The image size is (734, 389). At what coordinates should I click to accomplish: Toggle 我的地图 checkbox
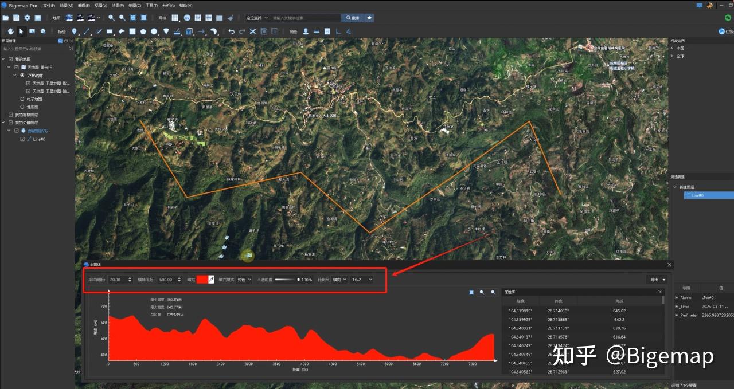pos(10,59)
